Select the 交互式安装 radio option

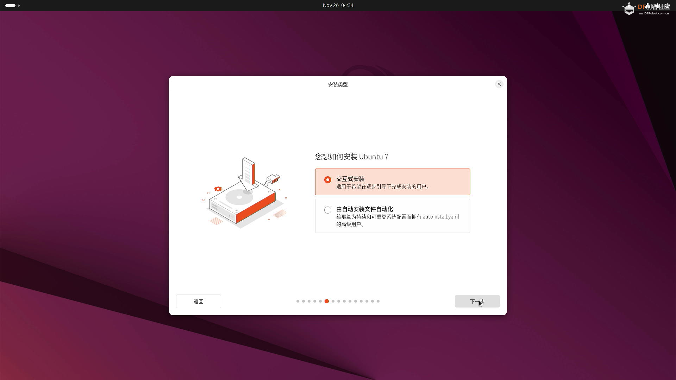pyautogui.click(x=328, y=180)
